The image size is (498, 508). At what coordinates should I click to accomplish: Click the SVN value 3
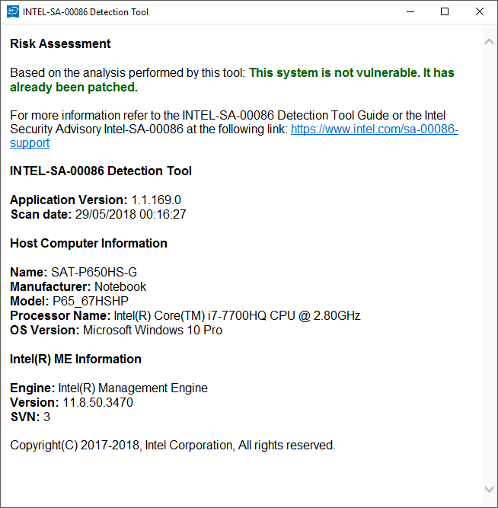click(47, 417)
